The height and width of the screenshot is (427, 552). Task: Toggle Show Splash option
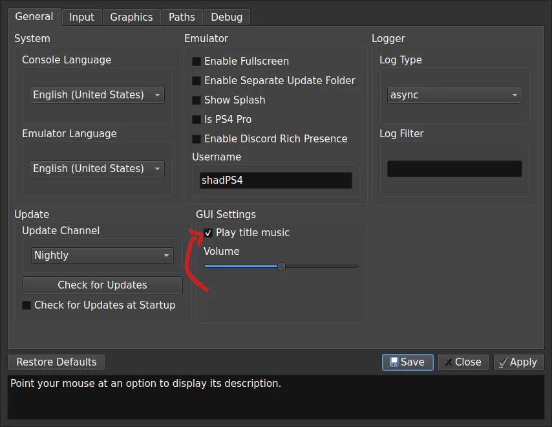pos(196,100)
